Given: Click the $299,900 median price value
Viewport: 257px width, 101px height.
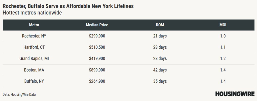Looking at the screenshot, I should click(x=97, y=36).
